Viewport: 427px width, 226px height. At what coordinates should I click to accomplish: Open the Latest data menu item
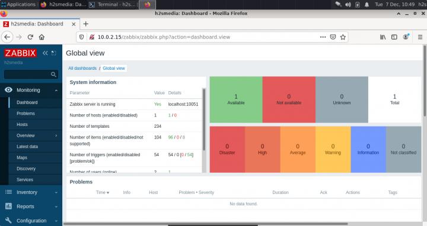(x=36, y=146)
